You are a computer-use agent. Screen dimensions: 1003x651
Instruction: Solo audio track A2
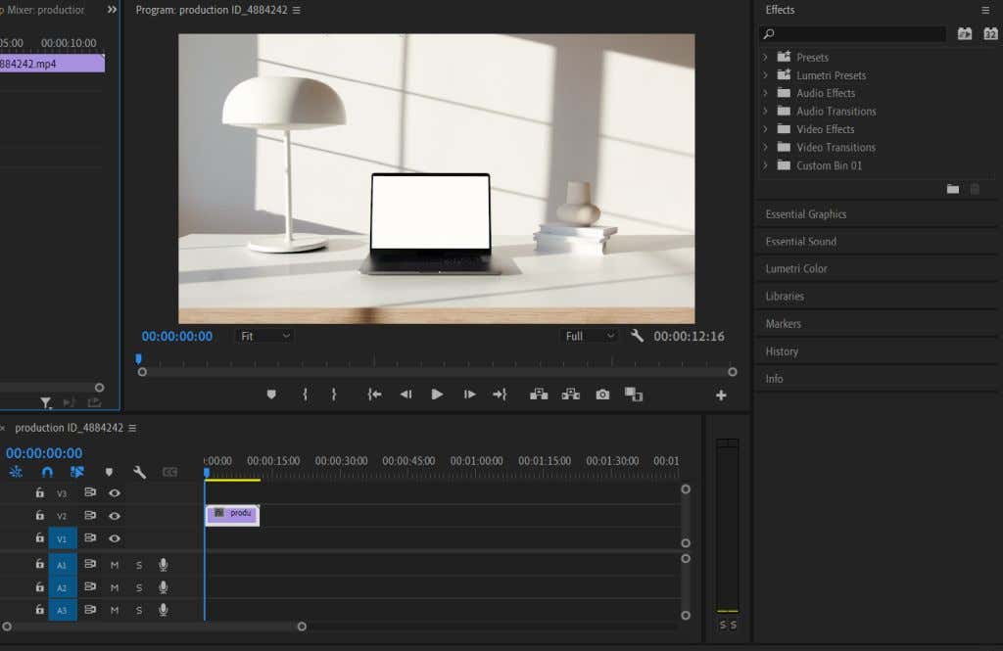139,587
